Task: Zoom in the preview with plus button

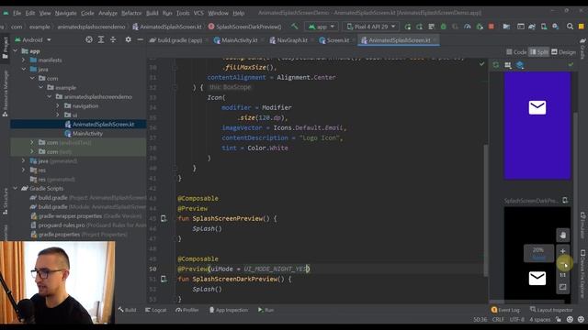Action: pos(562,251)
